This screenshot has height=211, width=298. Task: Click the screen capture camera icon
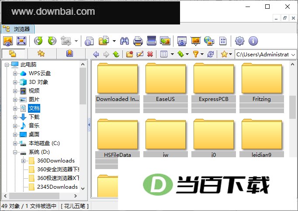click(x=182, y=41)
